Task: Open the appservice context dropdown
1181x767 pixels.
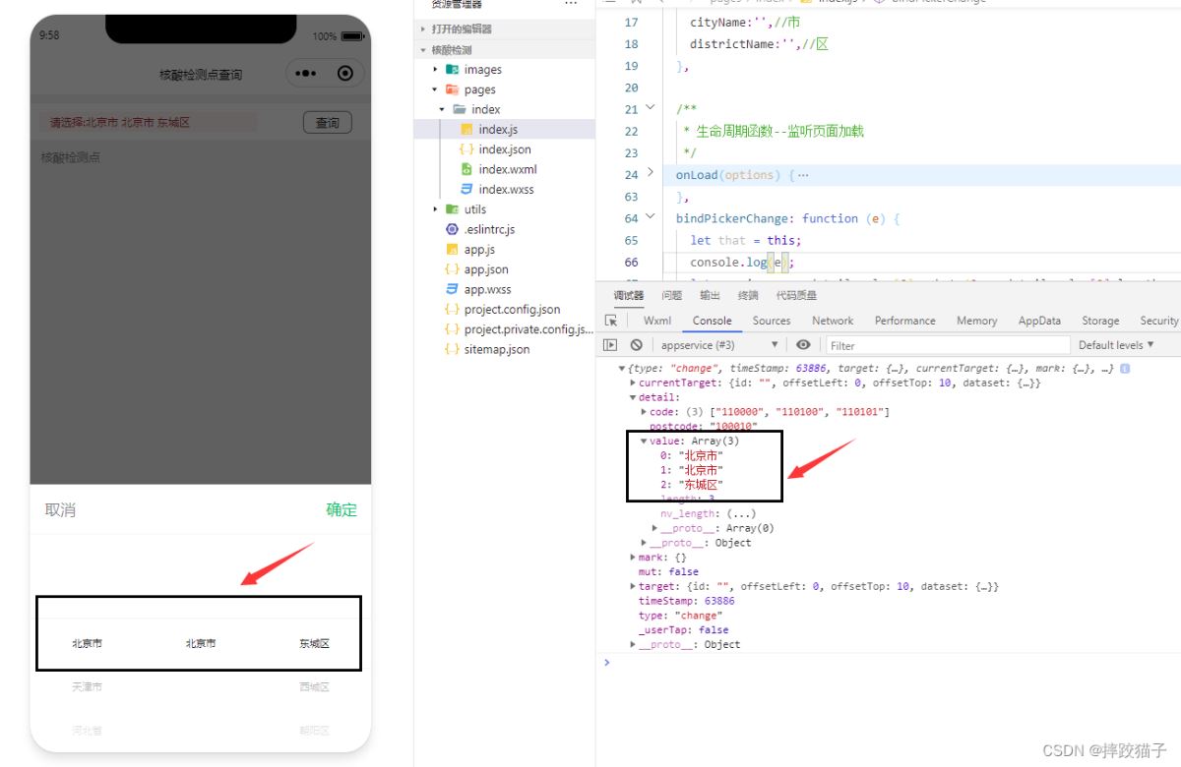Action: tap(720, 345)
